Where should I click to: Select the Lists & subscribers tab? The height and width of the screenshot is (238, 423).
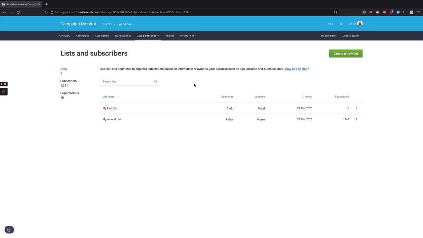(x=148, y=36)
